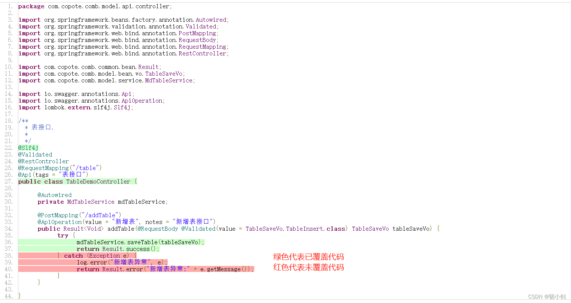
Task: Select the addTable method signature line
Action: click(239, 229)
